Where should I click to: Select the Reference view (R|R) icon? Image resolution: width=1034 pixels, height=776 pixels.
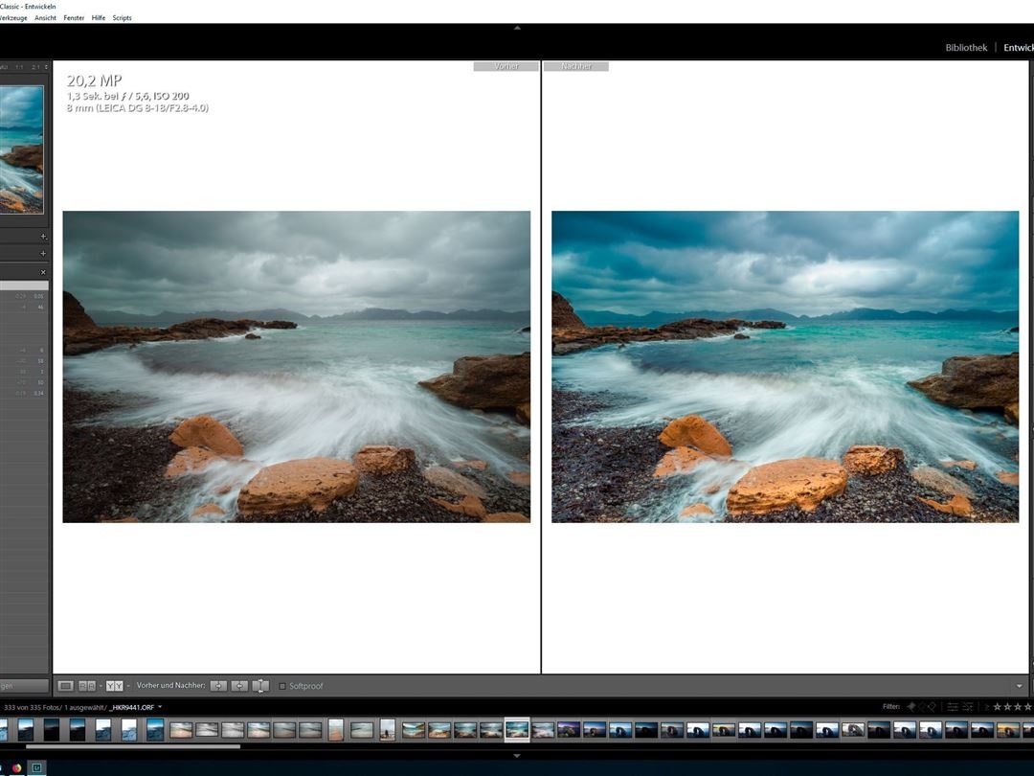tap(87, 686)
